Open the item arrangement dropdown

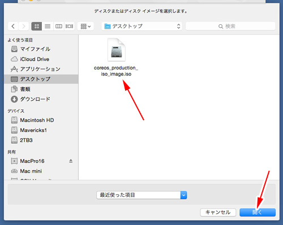[85, 26]
